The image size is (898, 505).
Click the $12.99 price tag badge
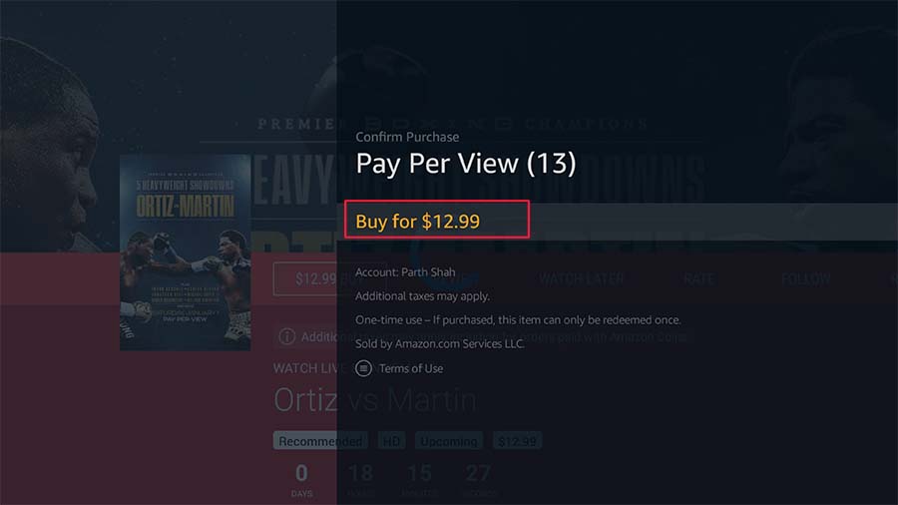(517, 441)
